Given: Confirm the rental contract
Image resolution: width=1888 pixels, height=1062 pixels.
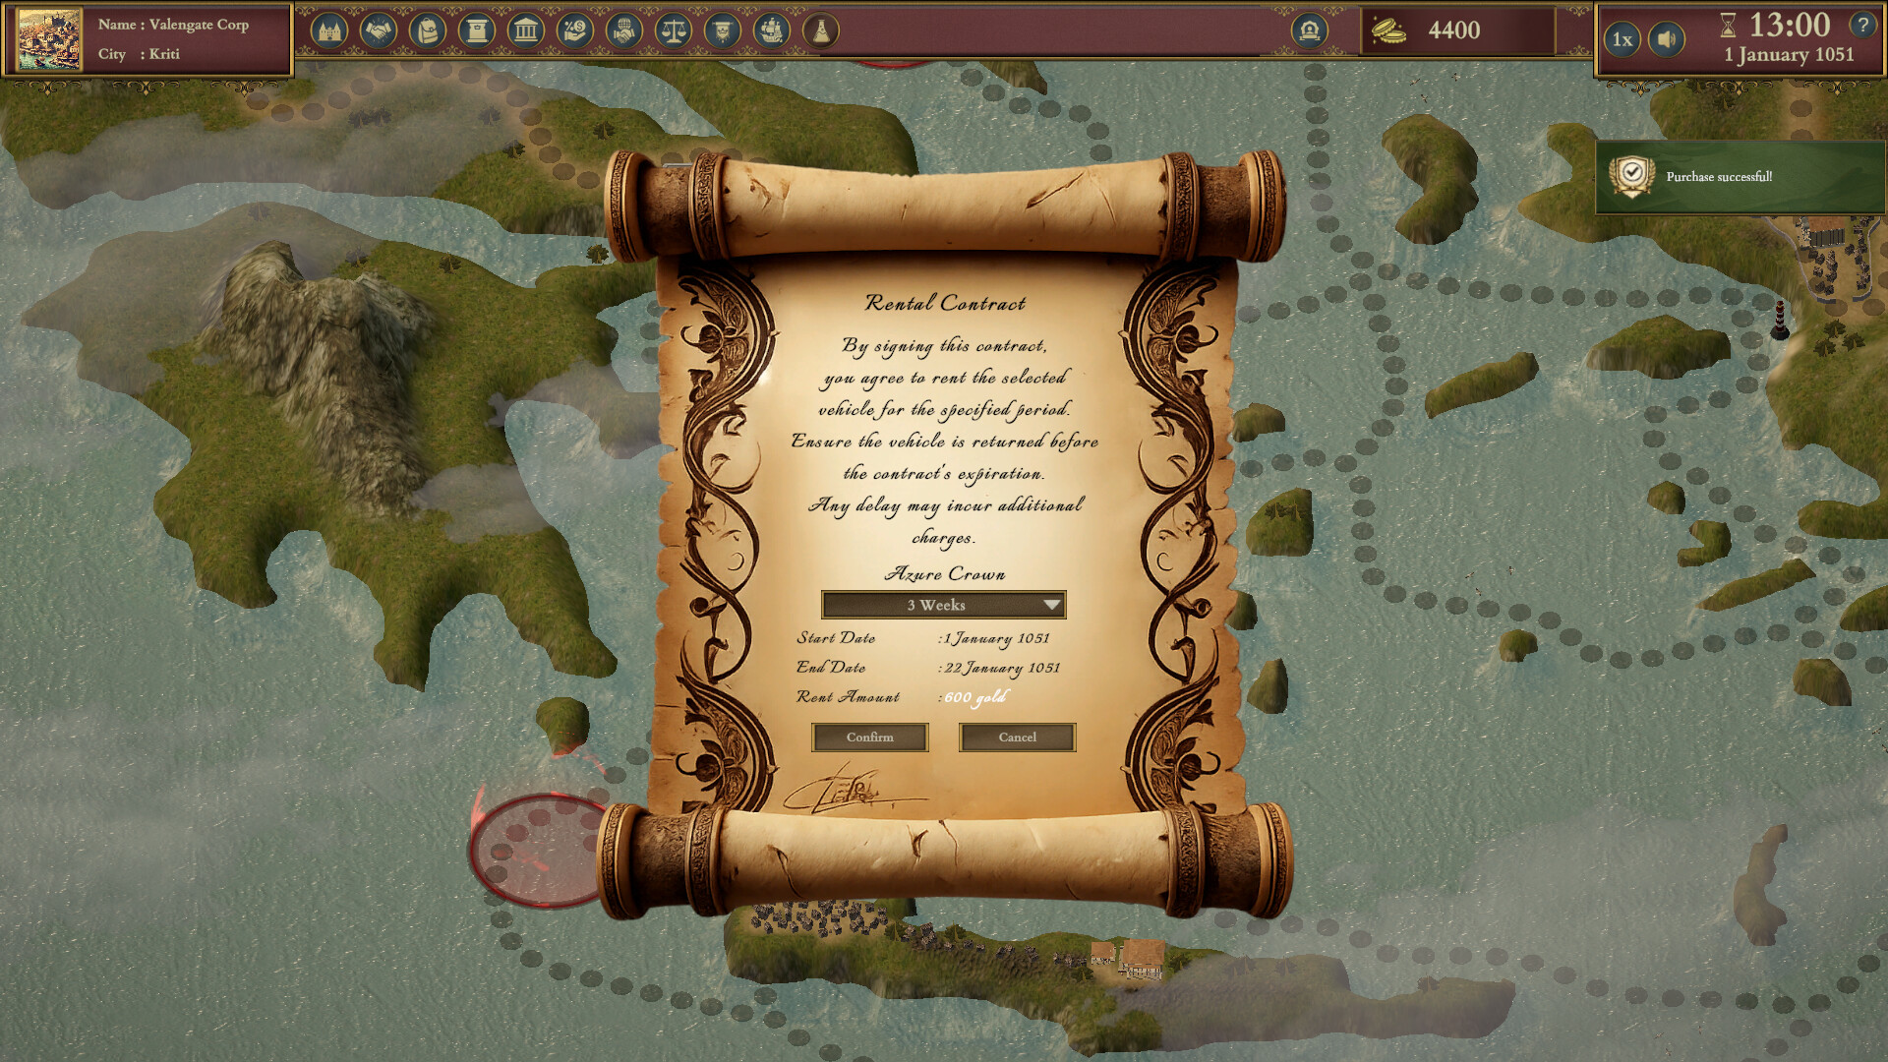Looking at the screenshot, I should click(869, 737).
